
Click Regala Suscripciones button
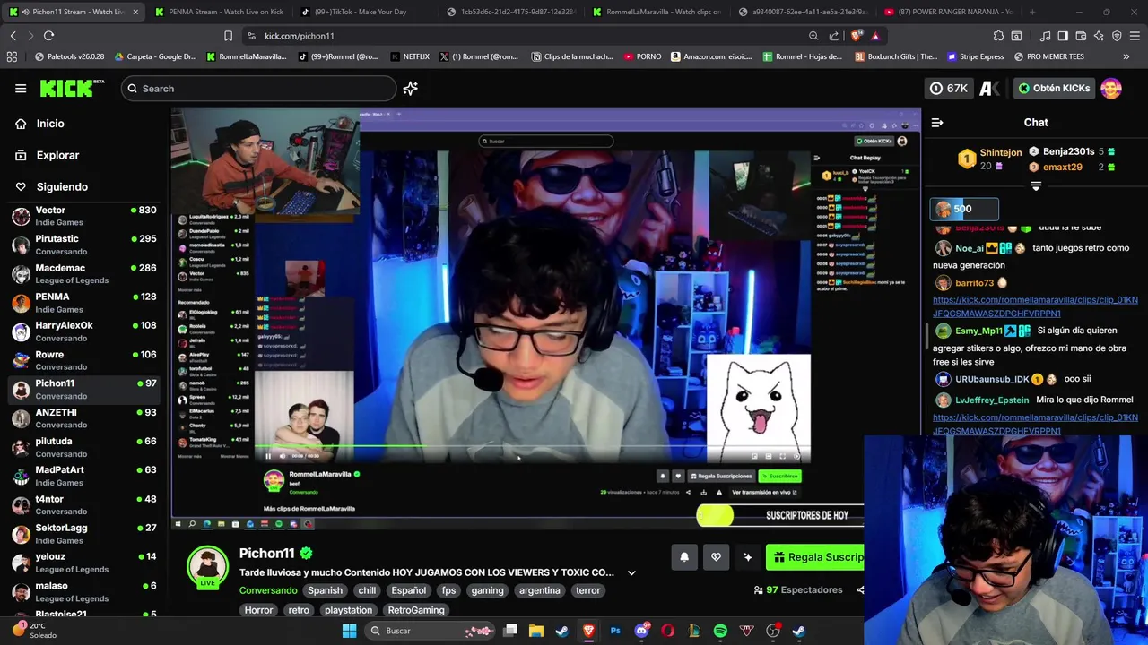815,557
